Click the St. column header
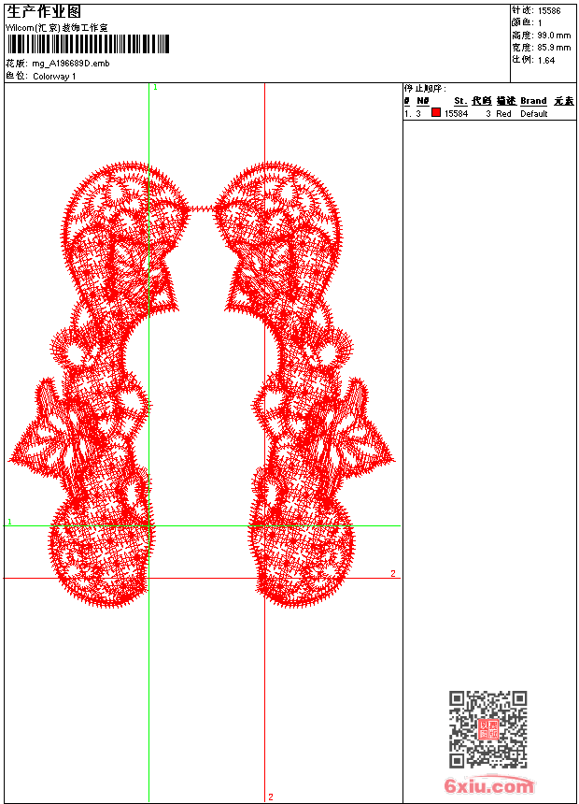 460,101
